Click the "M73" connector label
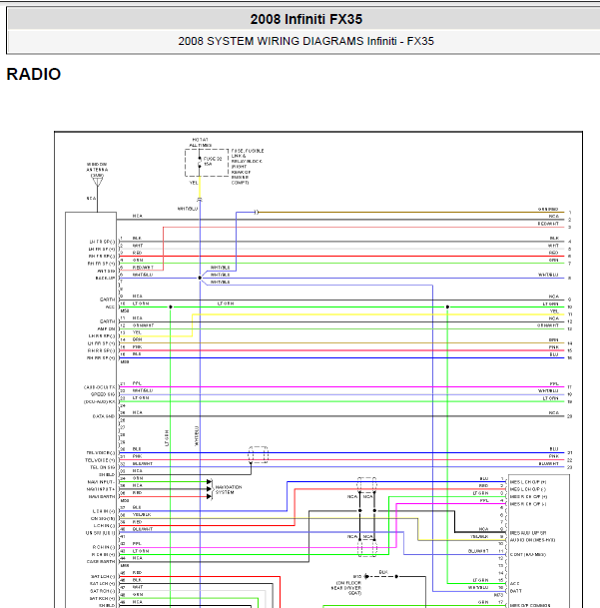600x608 pixels. click(x=498, y=595)
